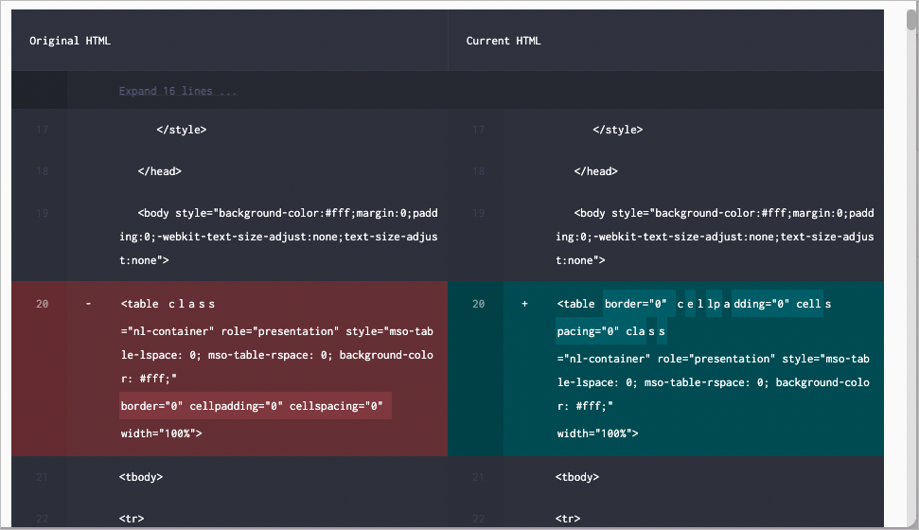
Task: Click the Original HTML column header
Action: coord(70,41)
